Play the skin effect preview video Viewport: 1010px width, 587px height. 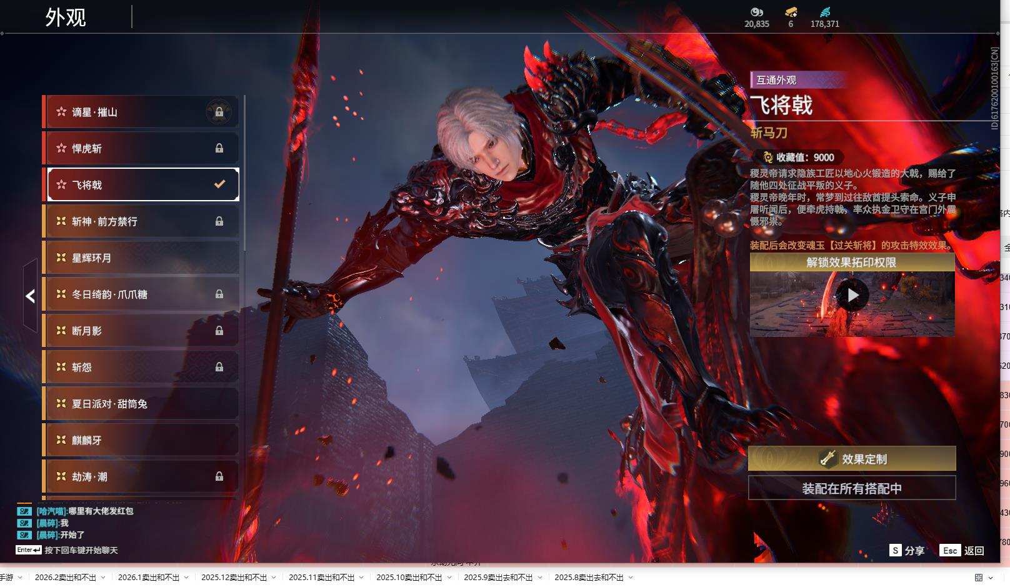coord(852,294)
